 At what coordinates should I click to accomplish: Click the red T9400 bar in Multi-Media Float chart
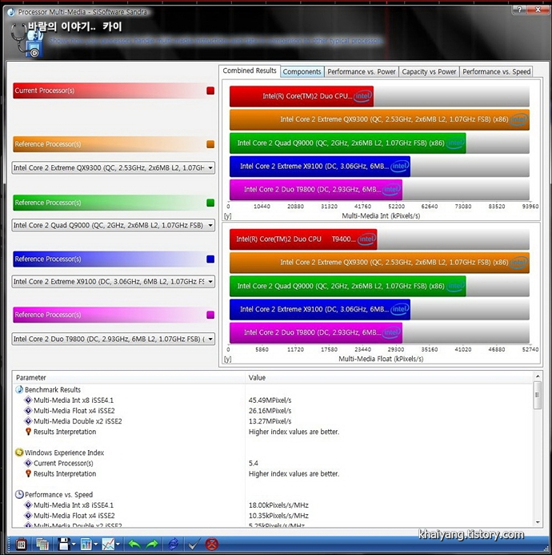tap(303, 239)
